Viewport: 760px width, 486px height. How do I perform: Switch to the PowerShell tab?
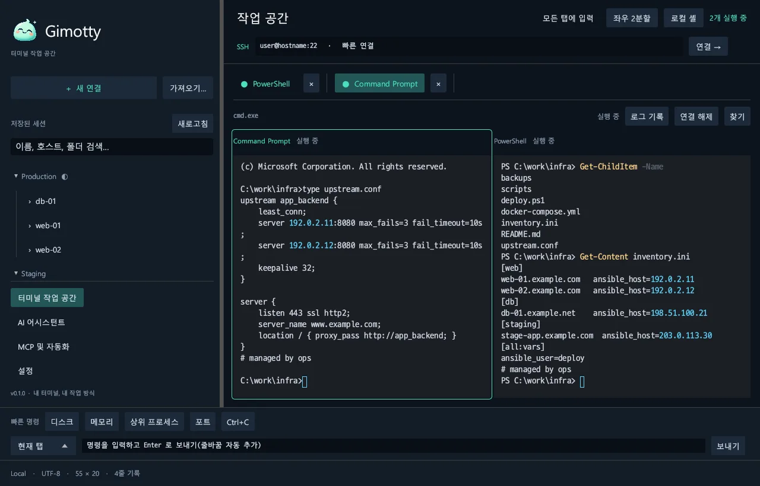[265, 84]
